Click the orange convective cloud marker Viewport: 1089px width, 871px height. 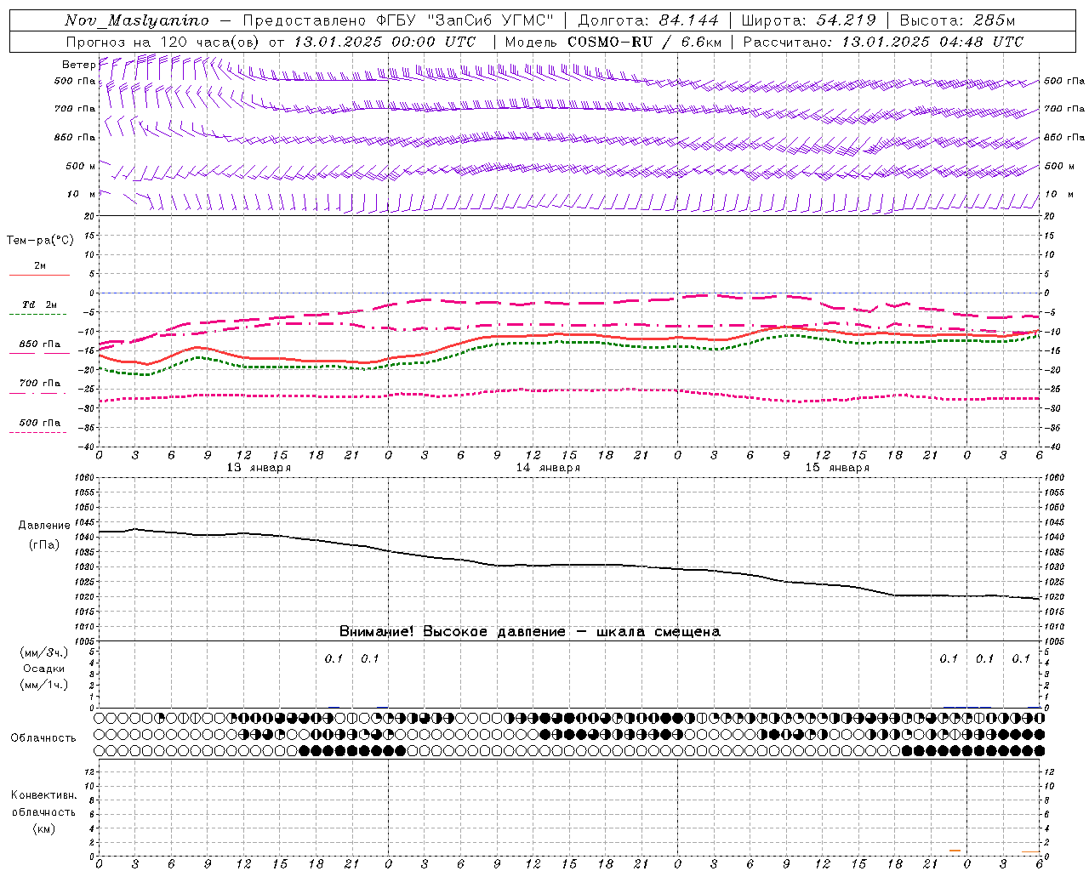[955, 850]
